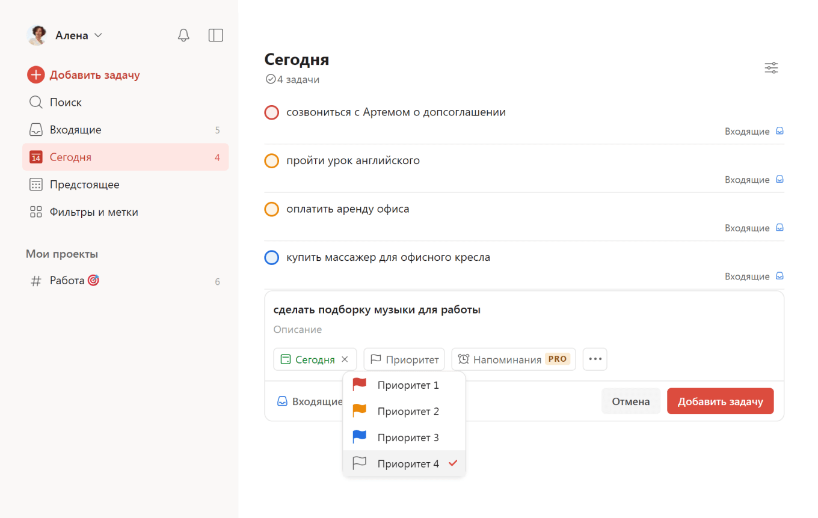Click the Добавить задачу submit button
Screen dimensions: 818x518
[x=720, y=401]
